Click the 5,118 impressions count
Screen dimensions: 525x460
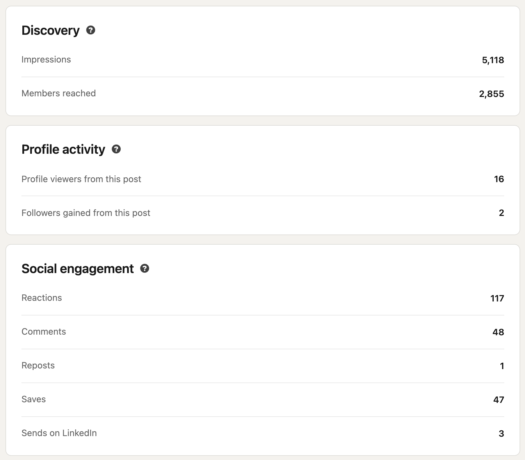(x=493, y=60)
